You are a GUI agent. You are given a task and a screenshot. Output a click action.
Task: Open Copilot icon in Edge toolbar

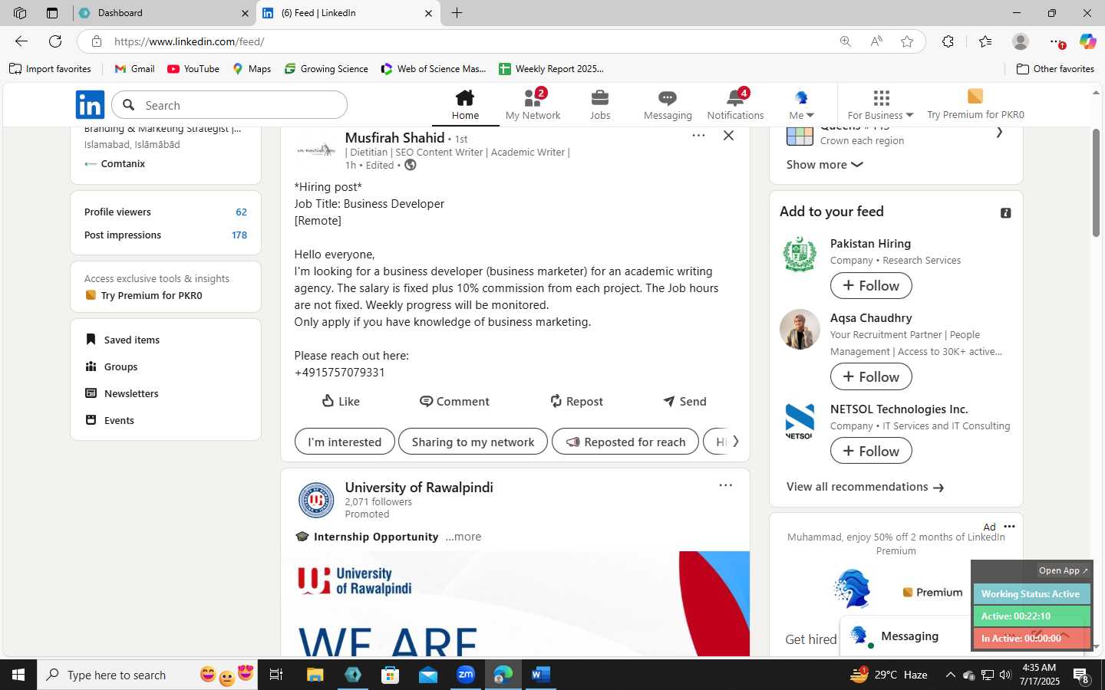1087,41
